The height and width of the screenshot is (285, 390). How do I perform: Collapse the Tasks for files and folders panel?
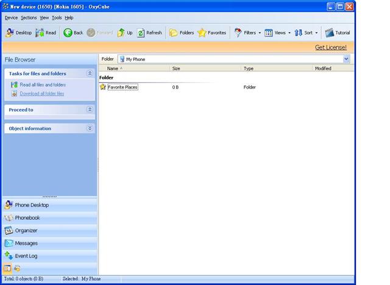(x=90, y=73)
